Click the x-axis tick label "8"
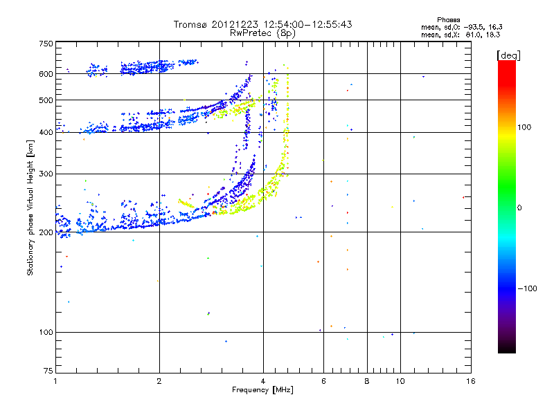554x415 pixels. [367, 381]
